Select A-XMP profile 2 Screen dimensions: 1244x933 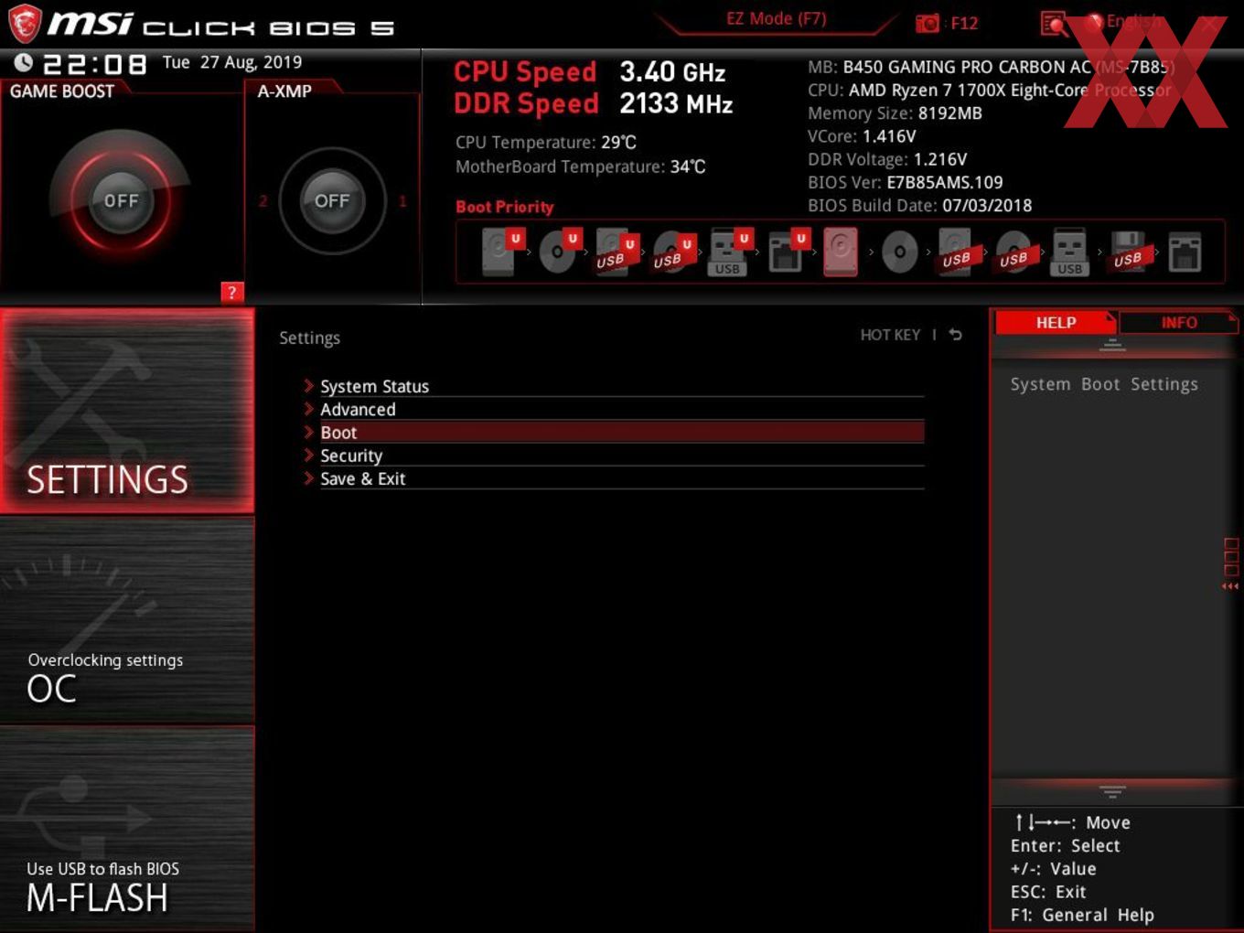point(263,200)
